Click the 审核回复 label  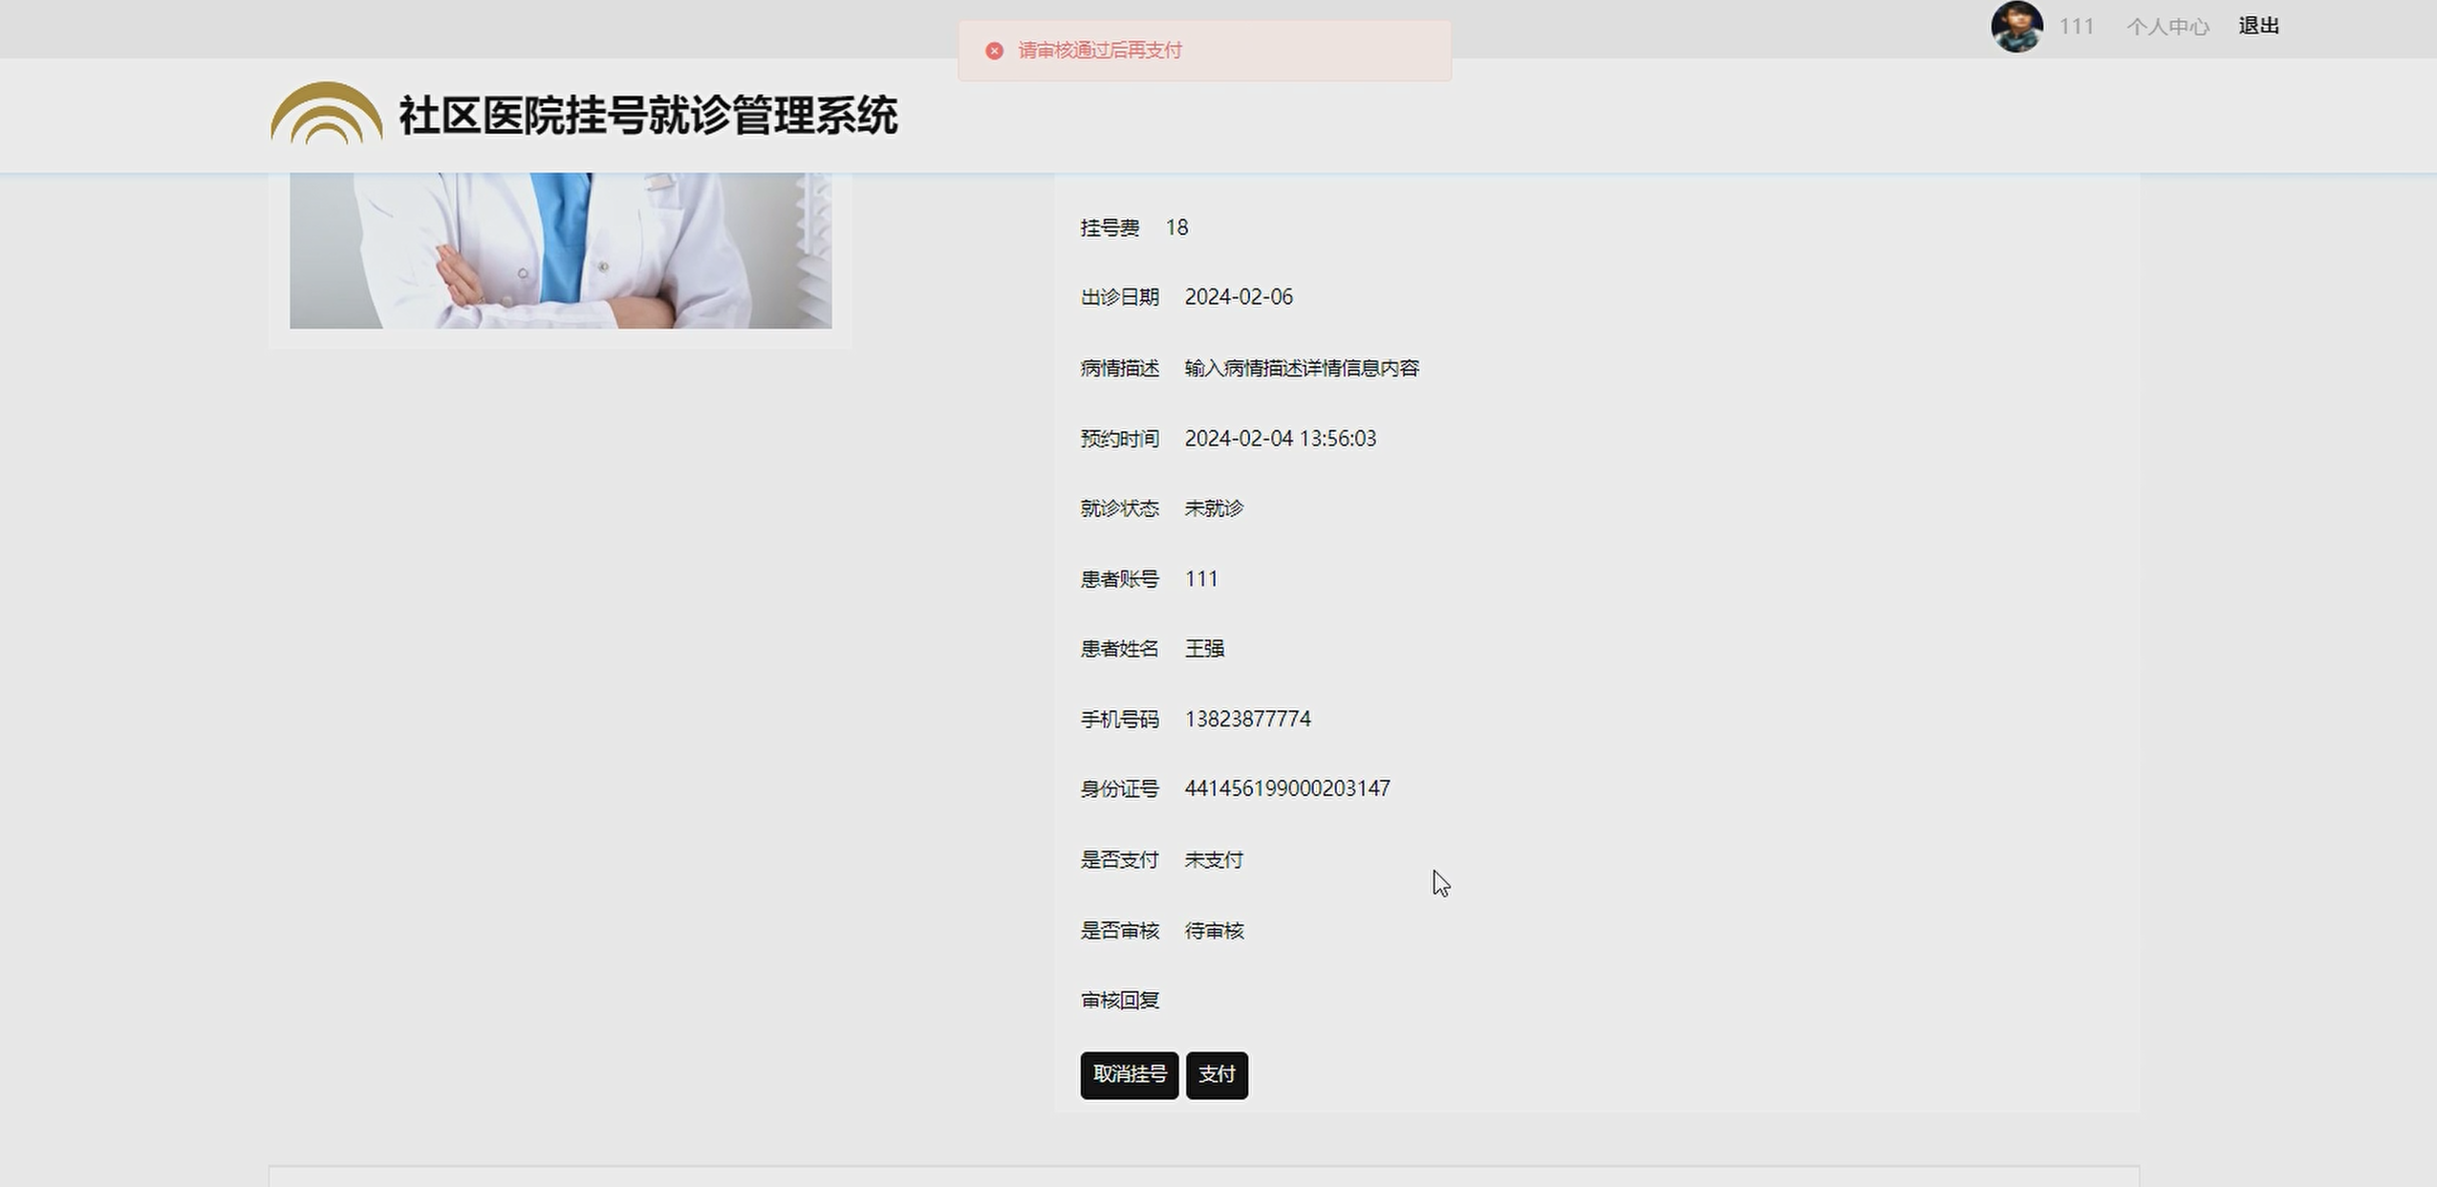click(1120, 1001)
